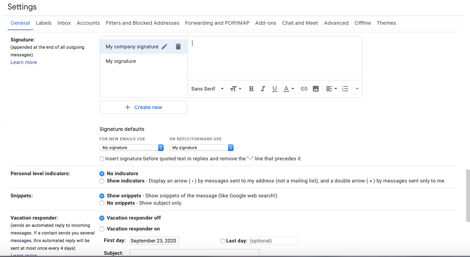The width and height of the screenshot is (470, 257).
Task: Switch to the Filters and Blocked Addresses tab
Action: tap(142, 23)
